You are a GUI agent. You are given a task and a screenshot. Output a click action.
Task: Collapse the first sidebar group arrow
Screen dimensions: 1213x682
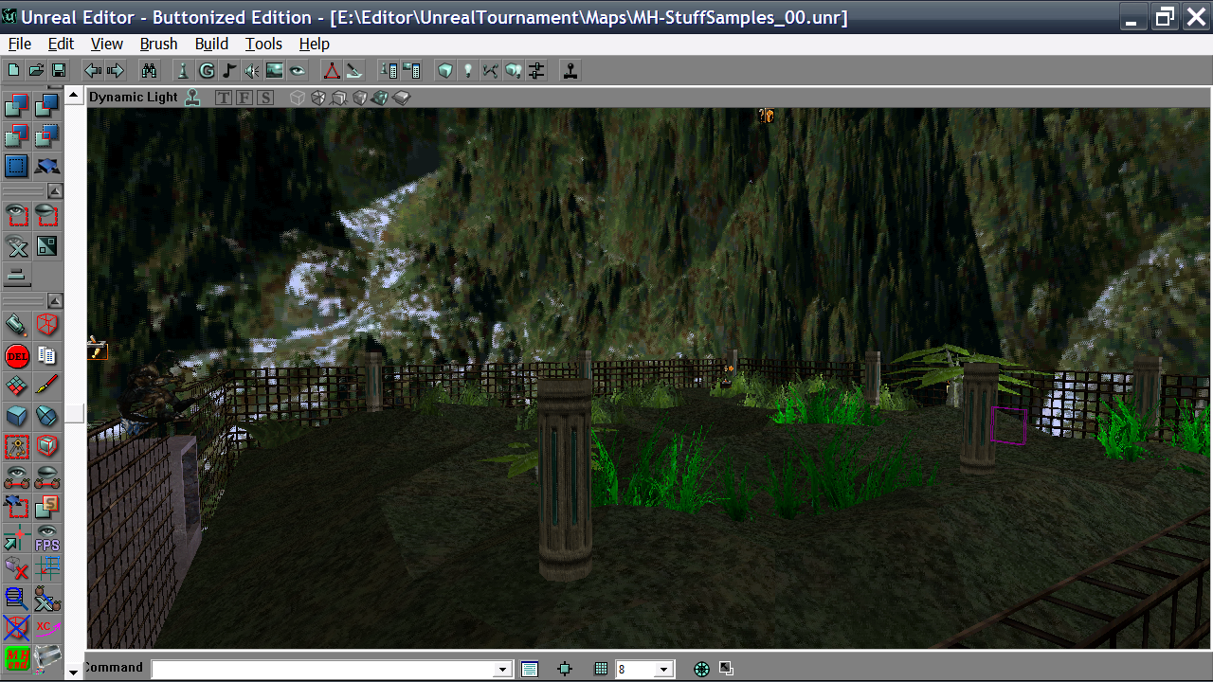click(x=55, y=191)
